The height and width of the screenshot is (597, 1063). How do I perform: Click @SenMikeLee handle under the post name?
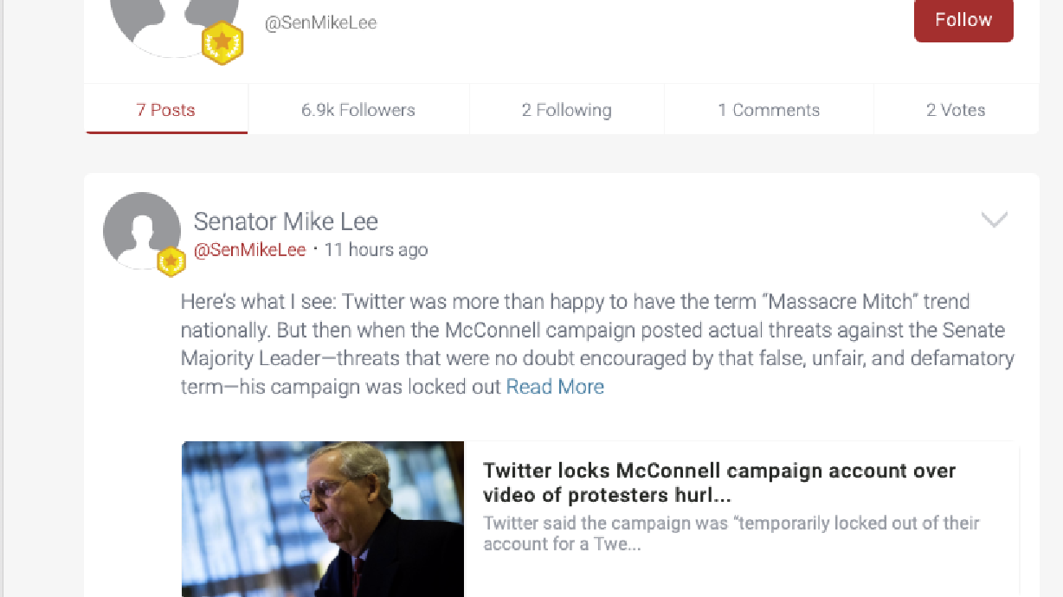(248, 249)
